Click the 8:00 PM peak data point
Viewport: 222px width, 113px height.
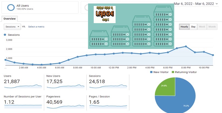click(x=186, y=47)
